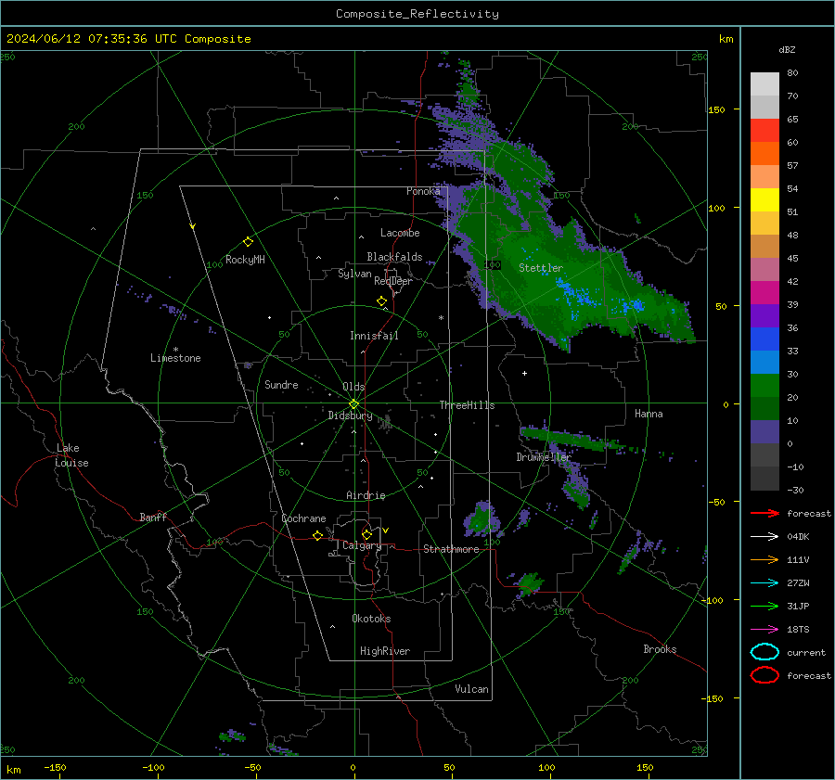Click the Lacombe city label
The height and width of the screenshot is (780, 835).
(400, 233)
